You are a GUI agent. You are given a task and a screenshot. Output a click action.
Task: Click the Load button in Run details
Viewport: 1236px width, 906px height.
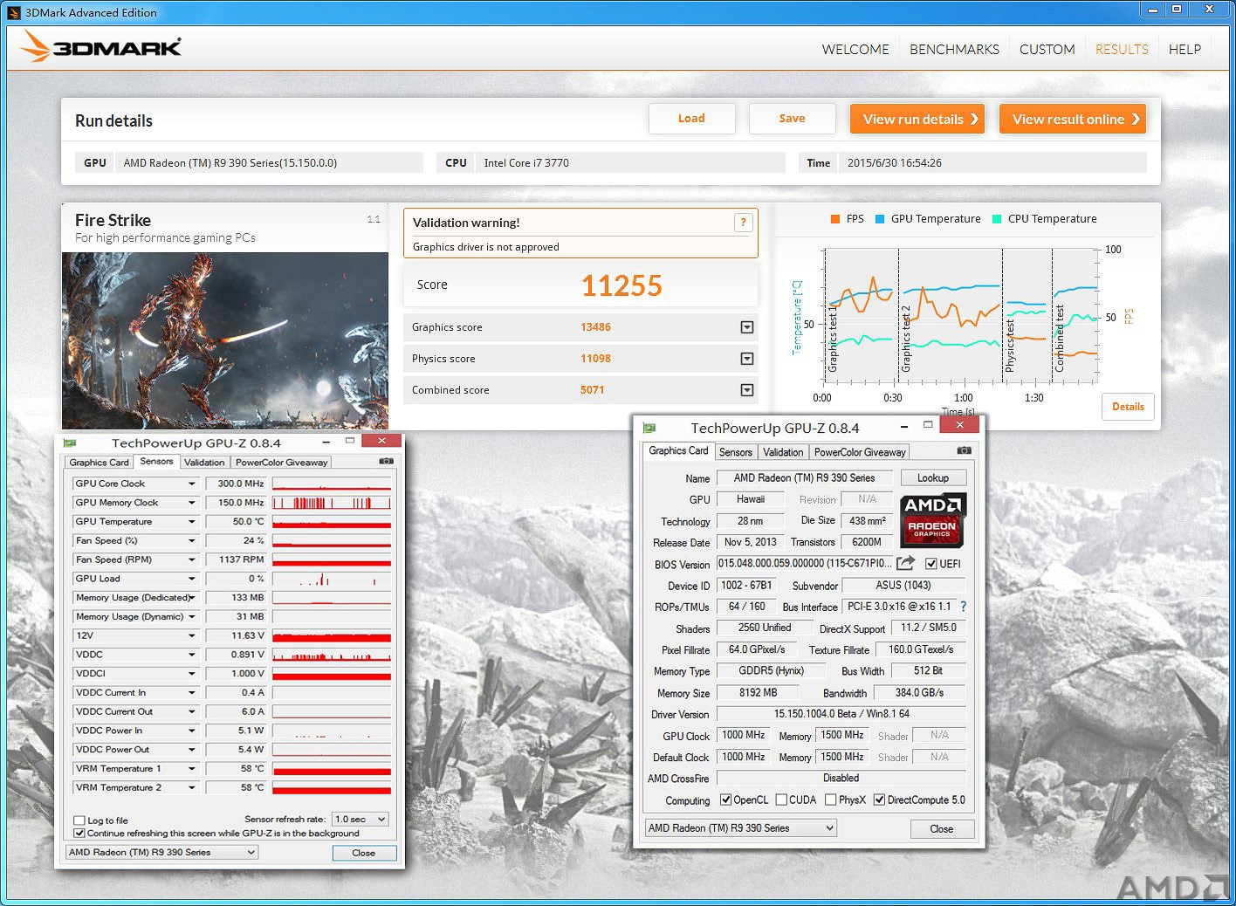click(691, 119)
